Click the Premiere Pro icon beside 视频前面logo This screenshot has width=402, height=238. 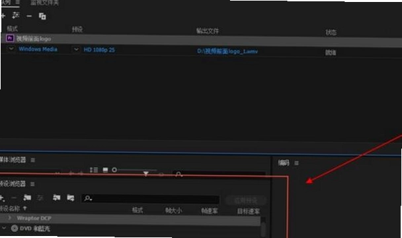pos(10,38)
